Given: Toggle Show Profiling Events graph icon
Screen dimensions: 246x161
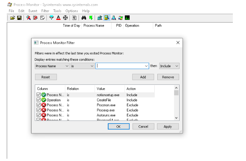Looking at the screenshot, I should [127, 18].
